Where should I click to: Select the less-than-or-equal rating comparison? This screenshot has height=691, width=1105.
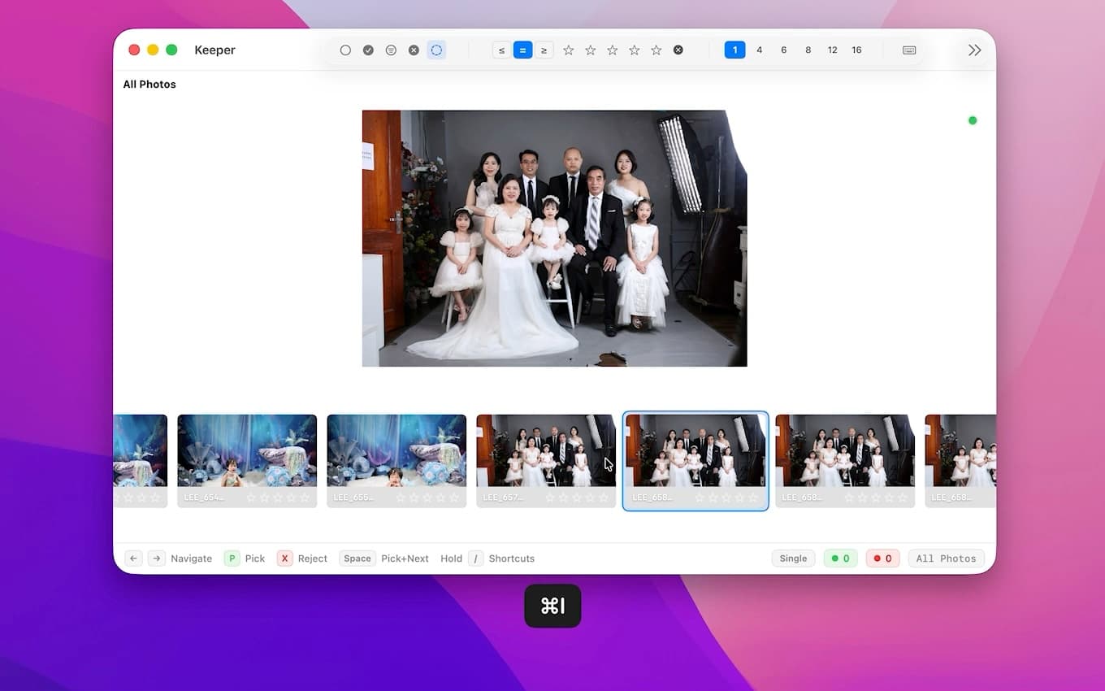pos(501,50)
